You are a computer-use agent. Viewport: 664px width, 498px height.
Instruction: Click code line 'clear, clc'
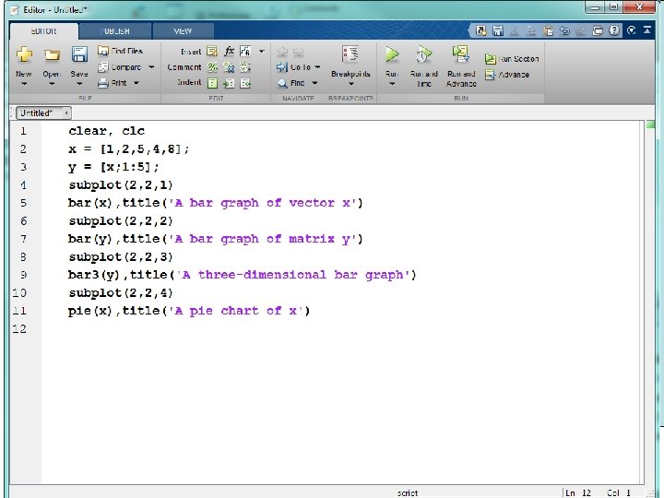coord(106,131)
